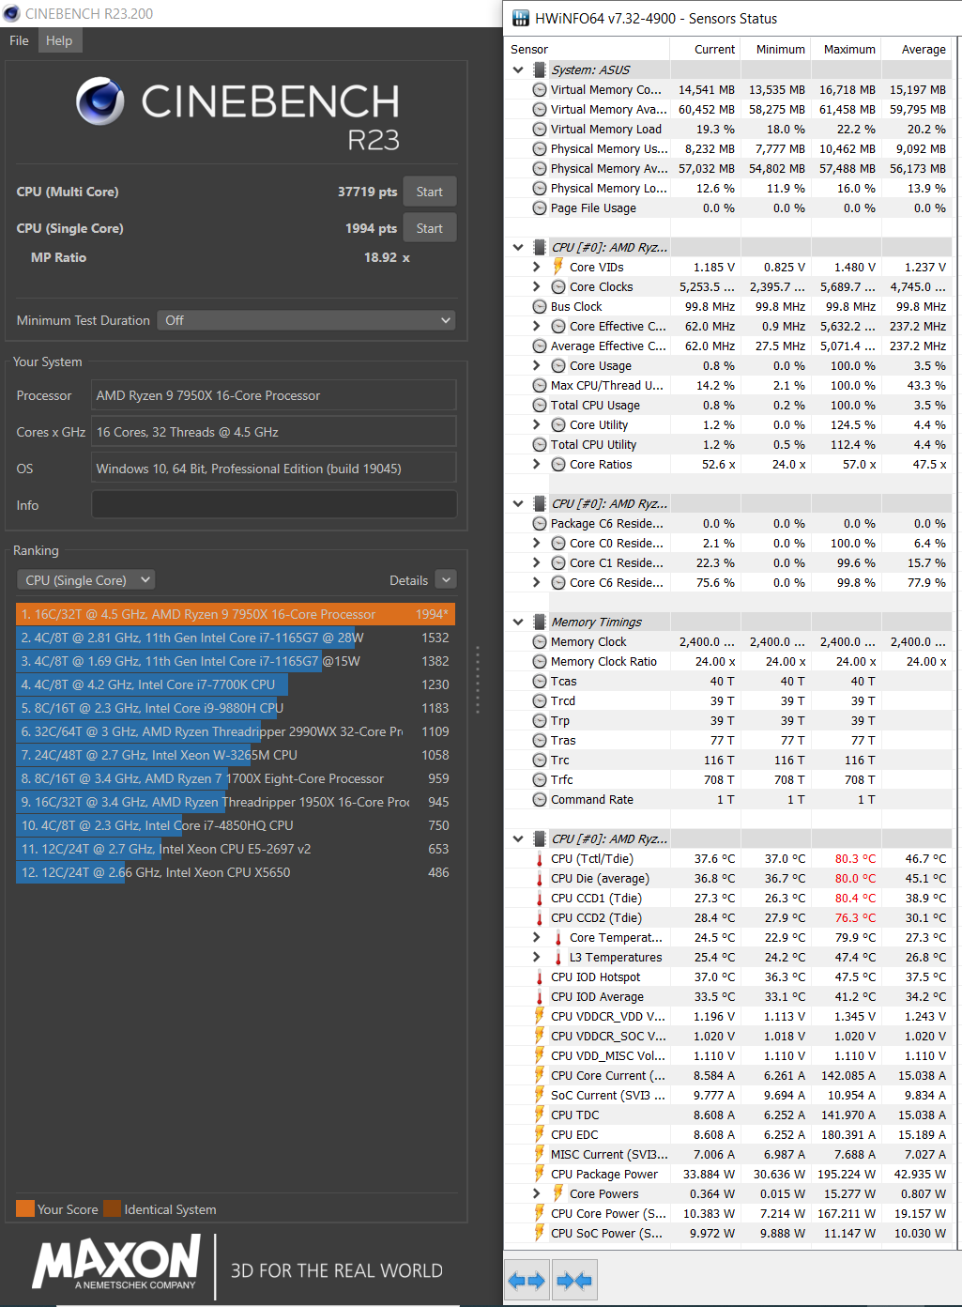Click the Command Rate sensor icon

tap(540, 799)
